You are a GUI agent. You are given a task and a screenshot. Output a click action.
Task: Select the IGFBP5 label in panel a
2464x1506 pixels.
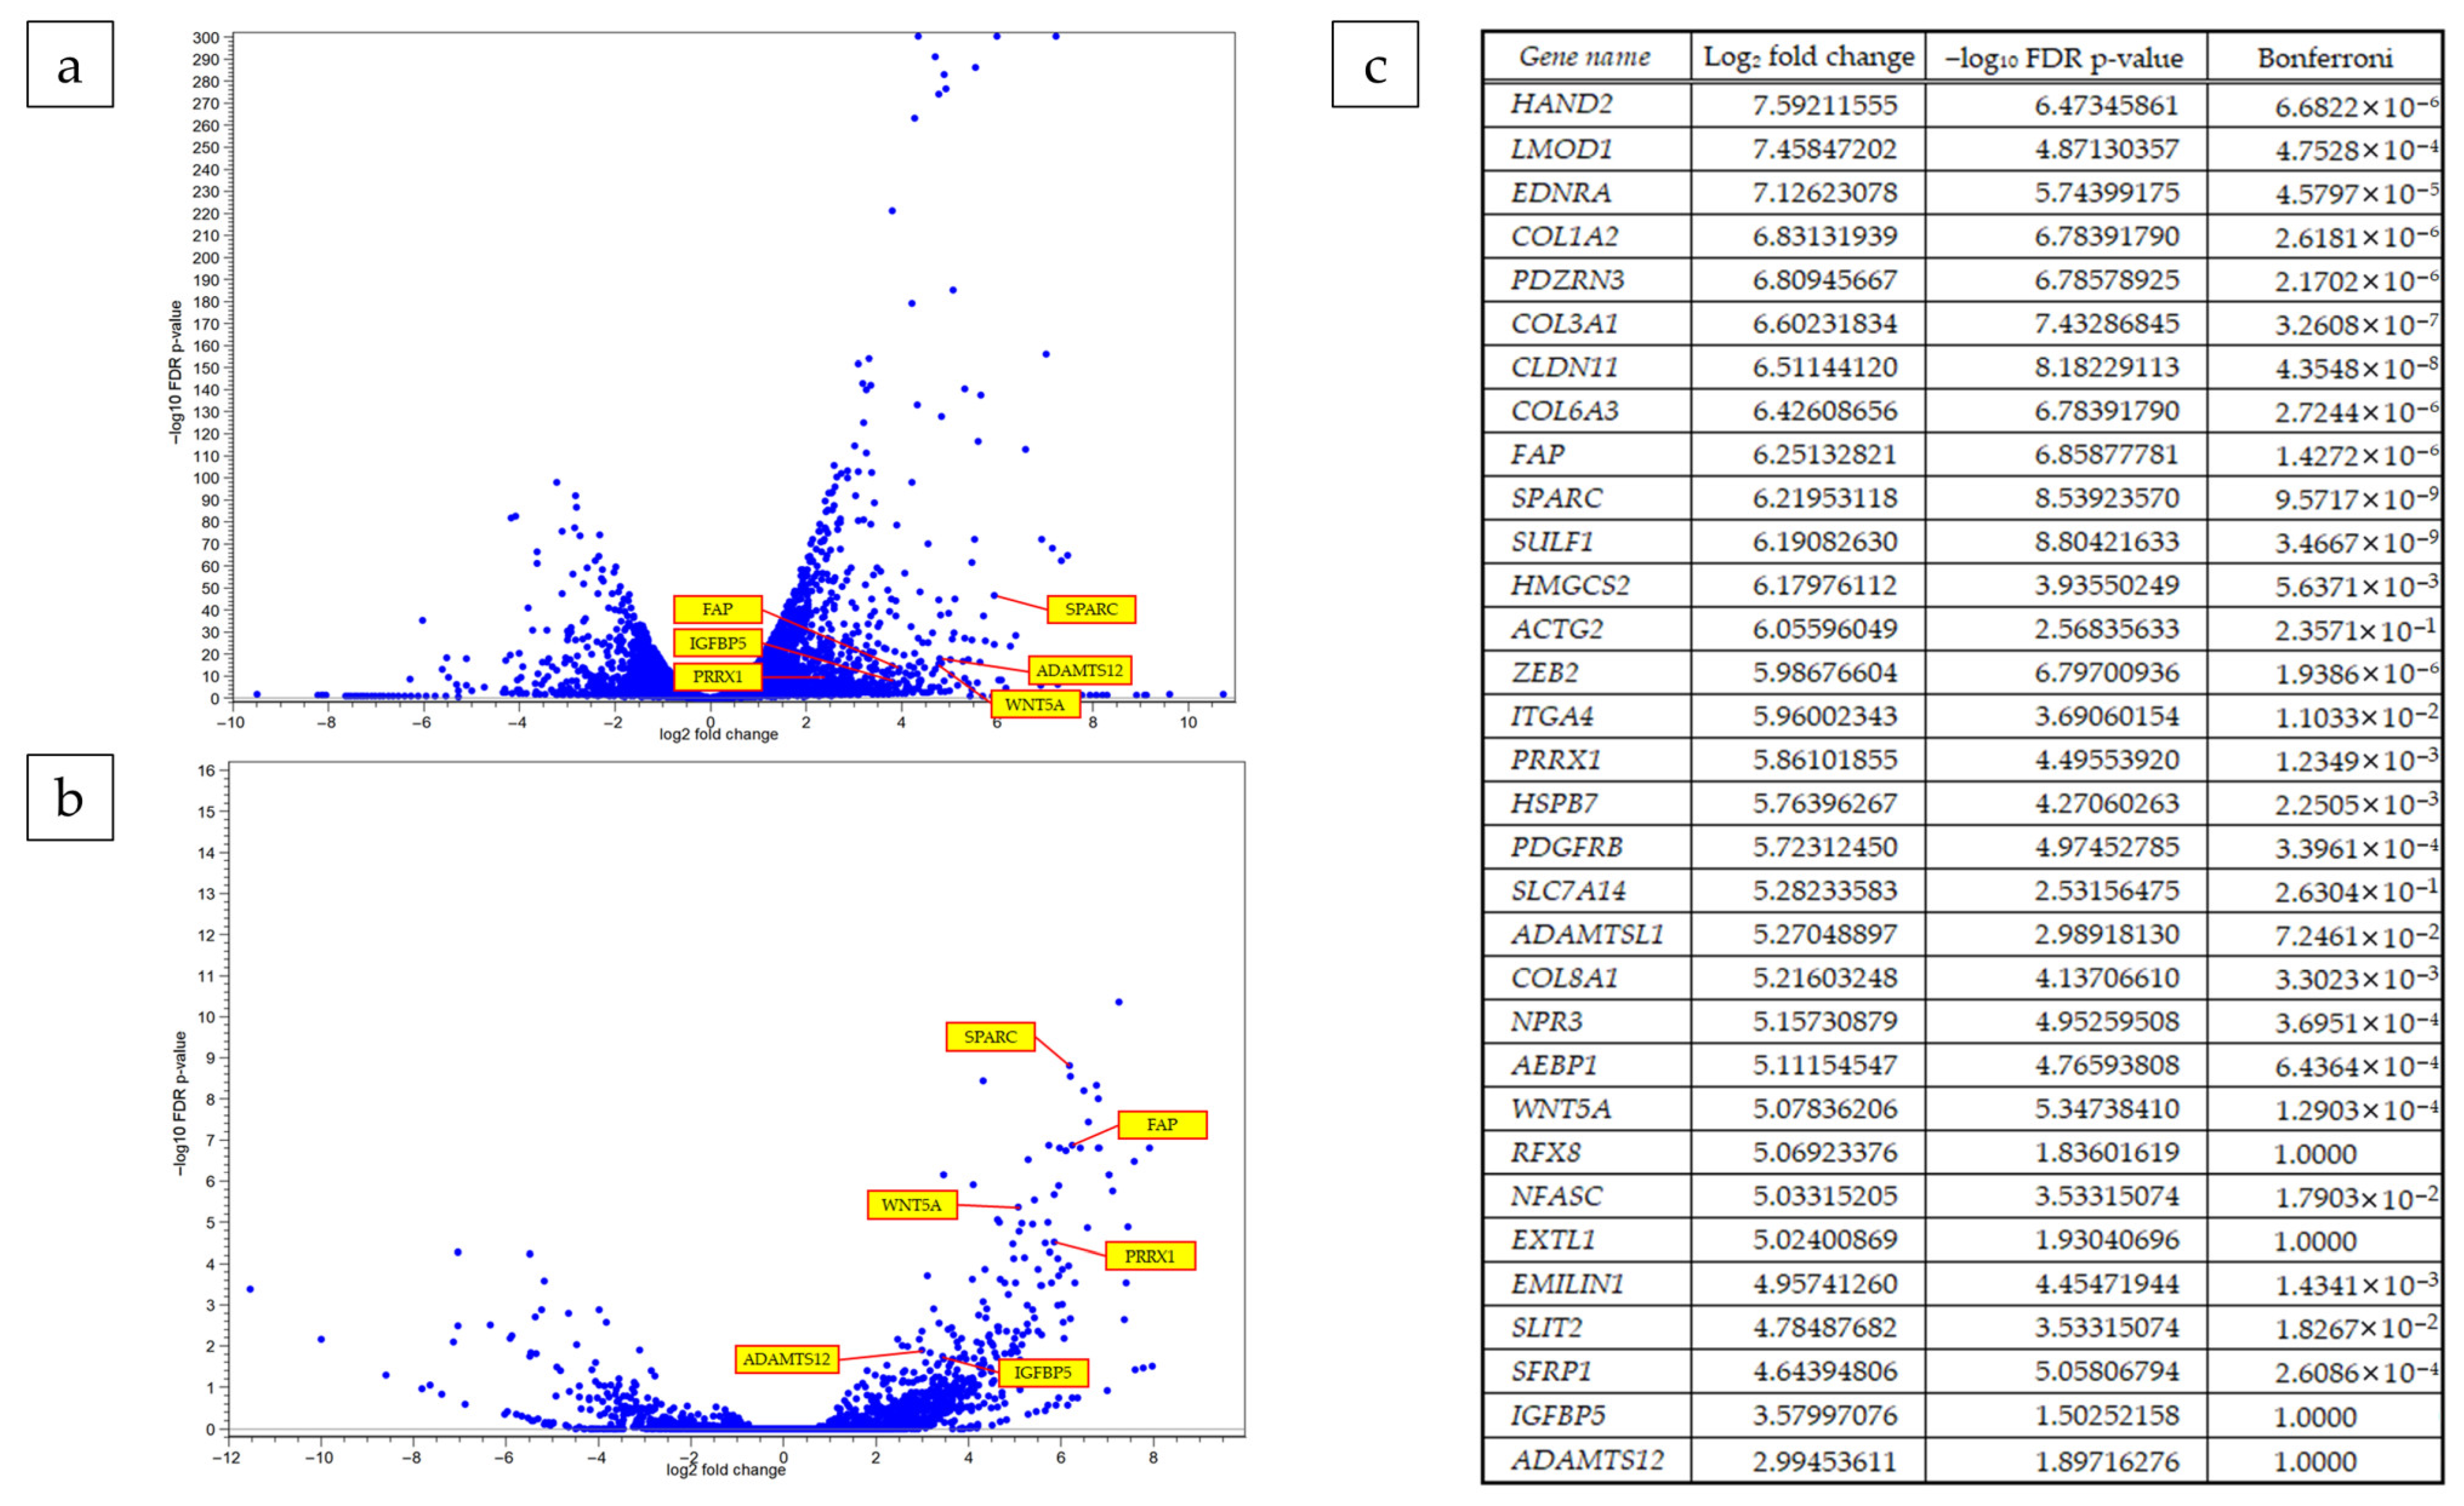[717, 643]
